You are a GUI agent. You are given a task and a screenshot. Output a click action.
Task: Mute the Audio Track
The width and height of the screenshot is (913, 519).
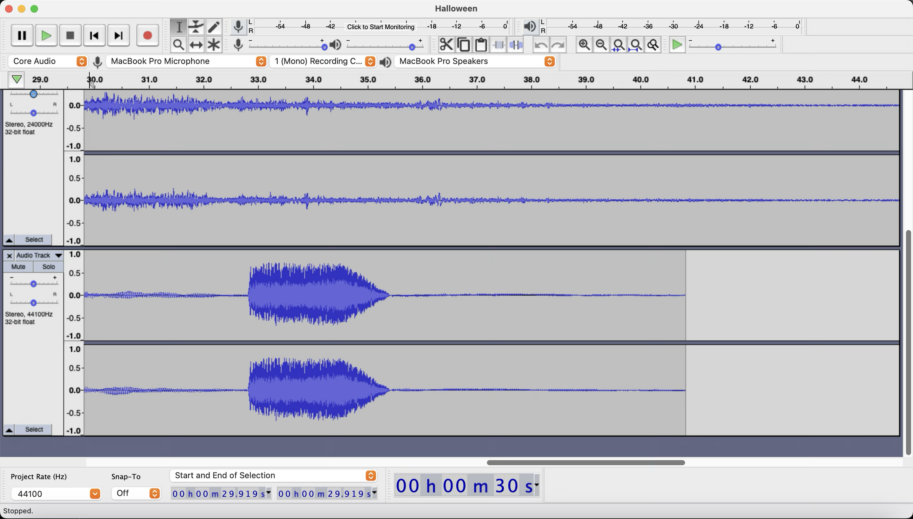pos(18,266)
